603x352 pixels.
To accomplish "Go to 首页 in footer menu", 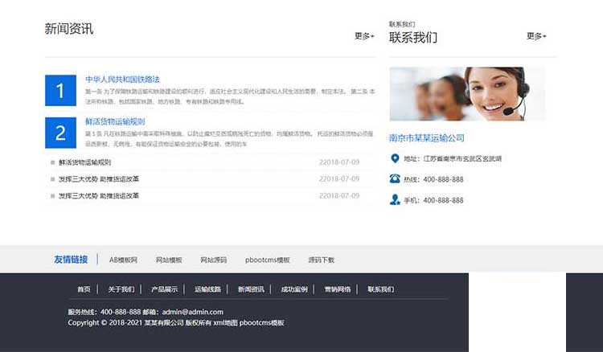I will click(84, 289).
